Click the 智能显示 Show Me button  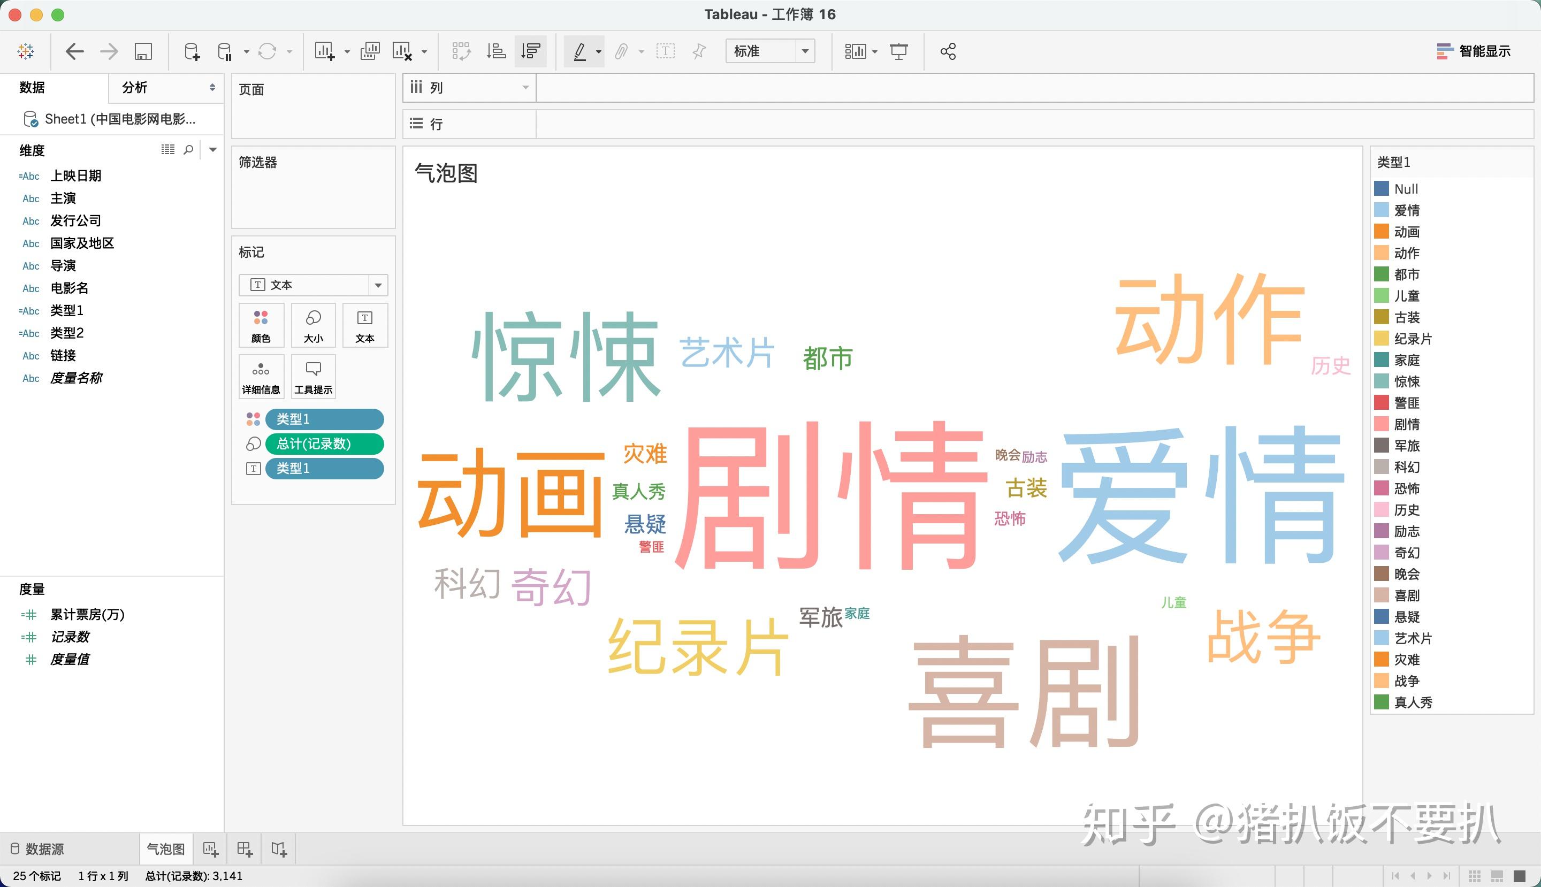(1474, 51)
